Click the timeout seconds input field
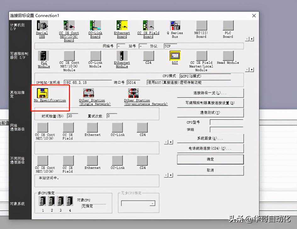 coord(72,116)
